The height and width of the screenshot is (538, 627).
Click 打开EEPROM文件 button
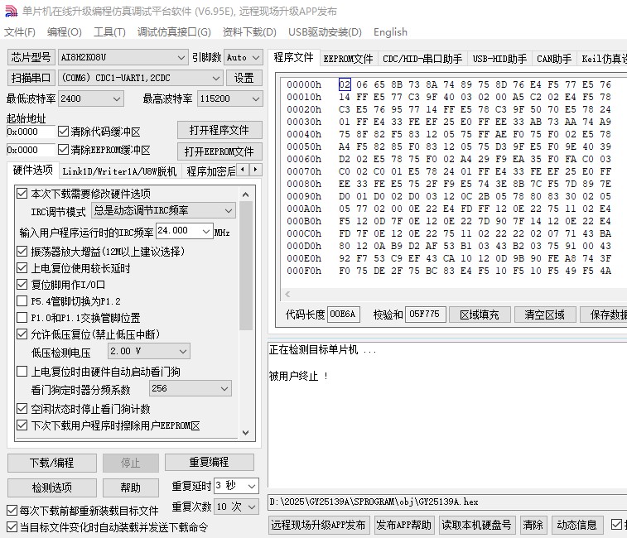coord(219,151)
